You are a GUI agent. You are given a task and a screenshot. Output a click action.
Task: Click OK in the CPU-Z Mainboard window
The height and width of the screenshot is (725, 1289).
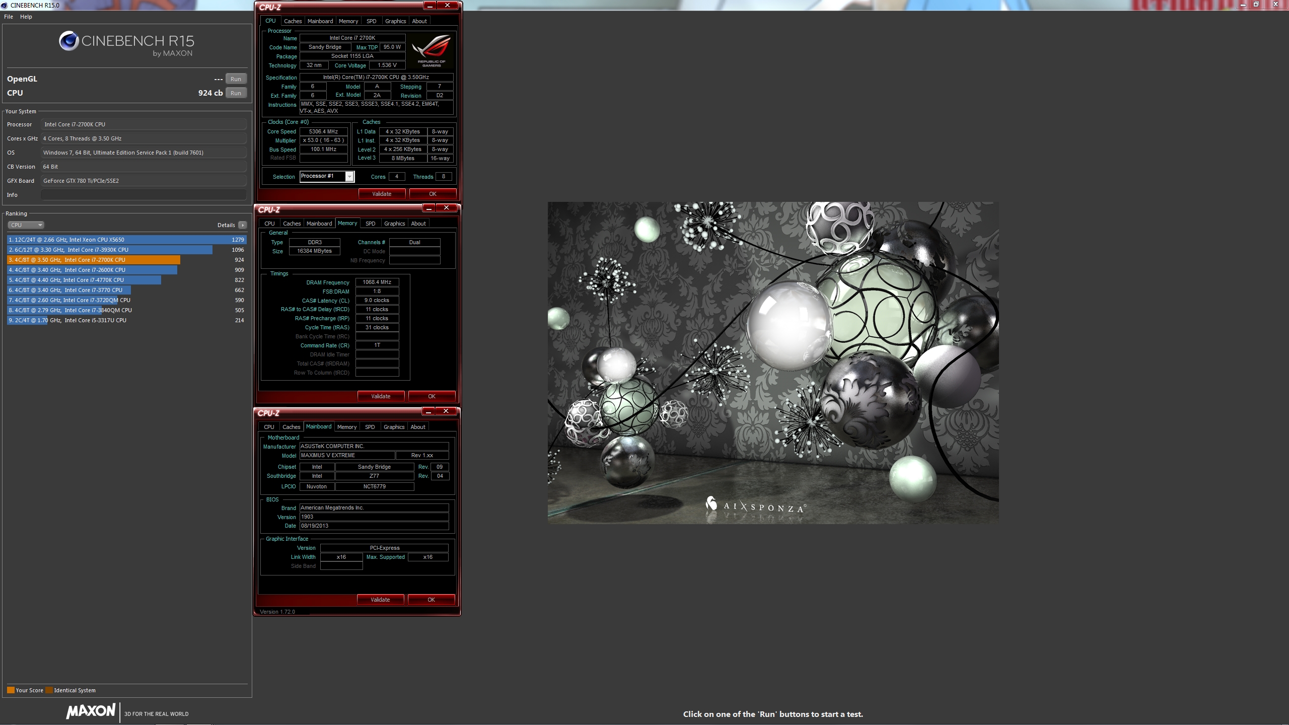tap(431, 600)
